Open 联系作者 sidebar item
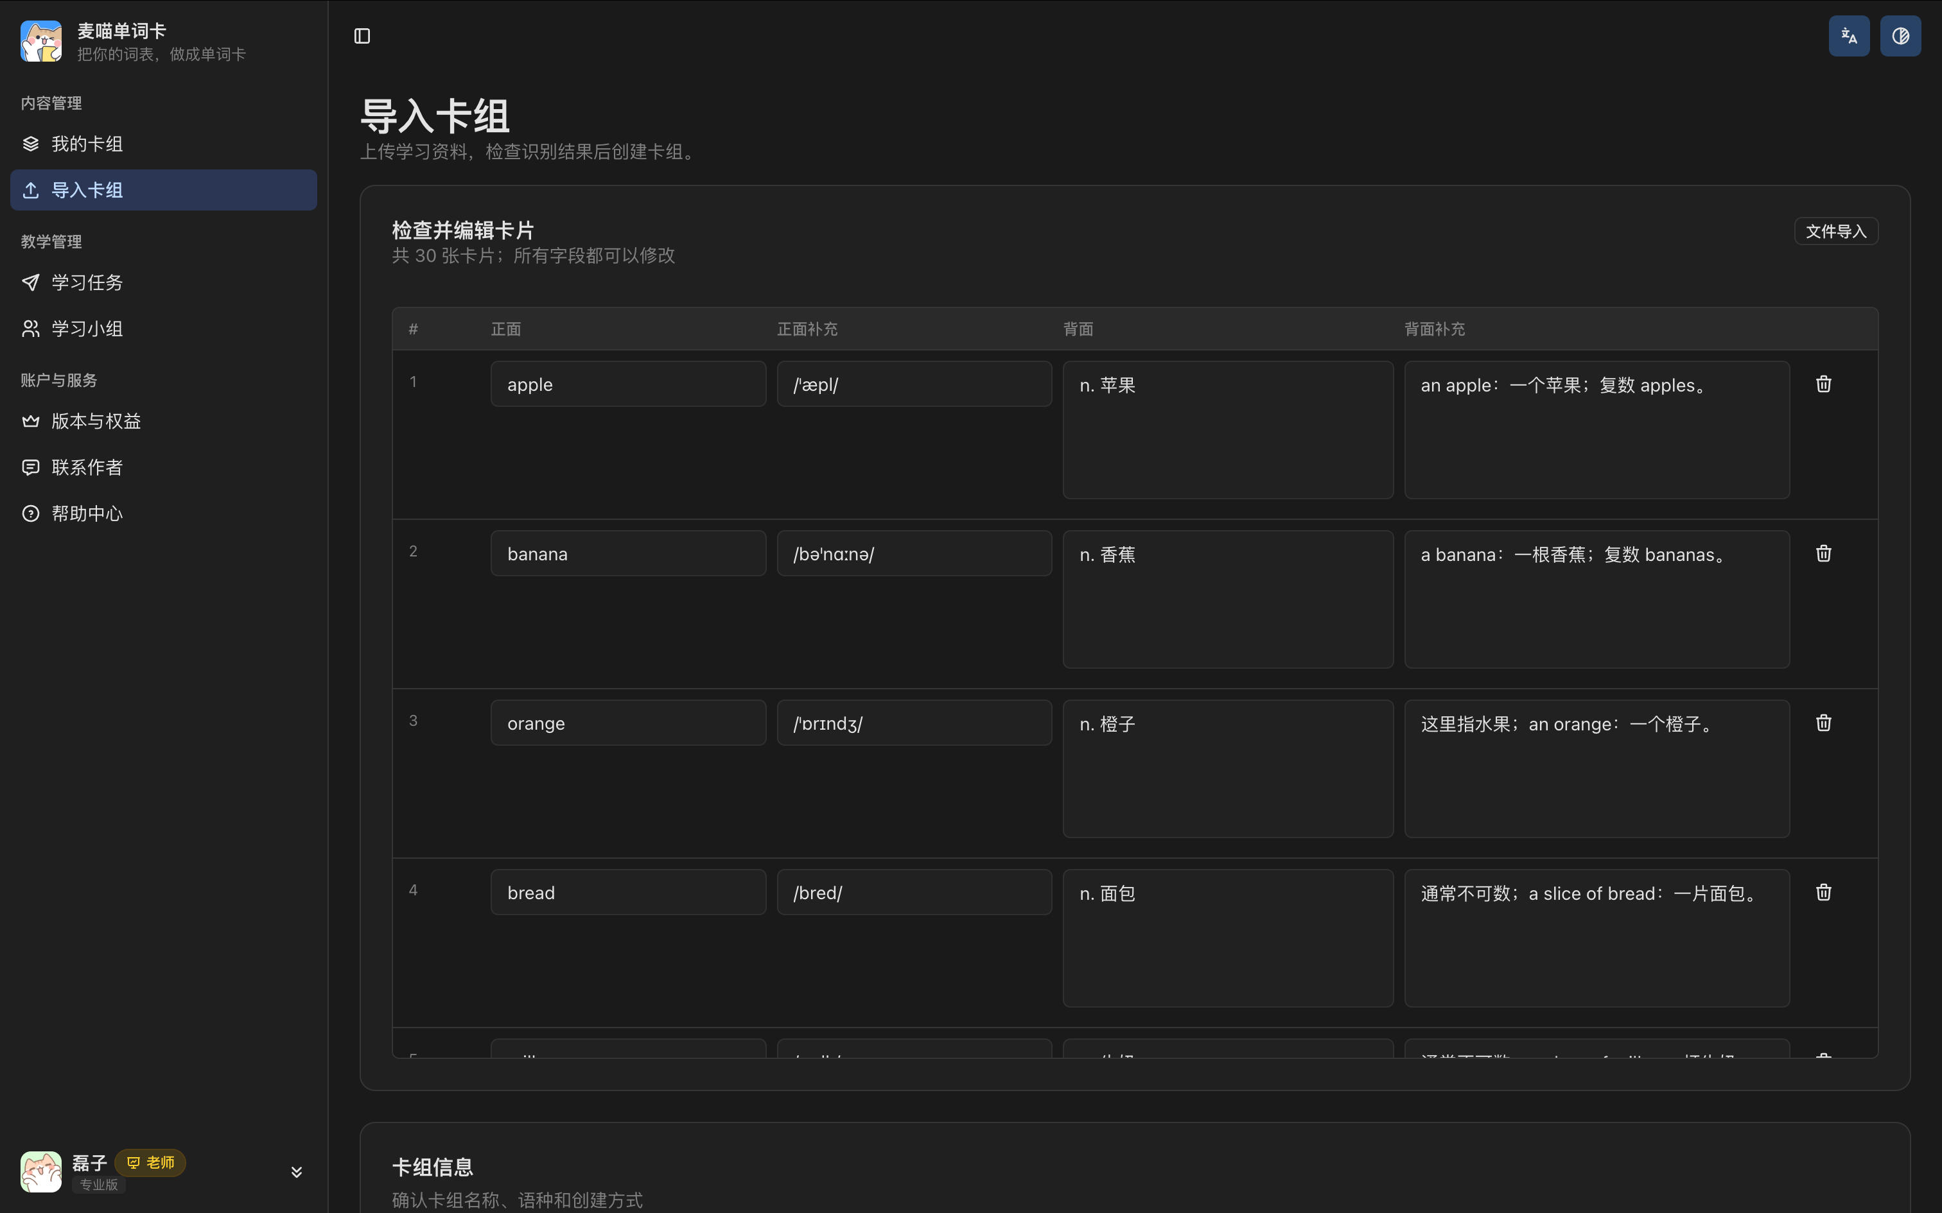Image resolution: width=1942 pixels, height=1213 pixels. click(164, 467)
